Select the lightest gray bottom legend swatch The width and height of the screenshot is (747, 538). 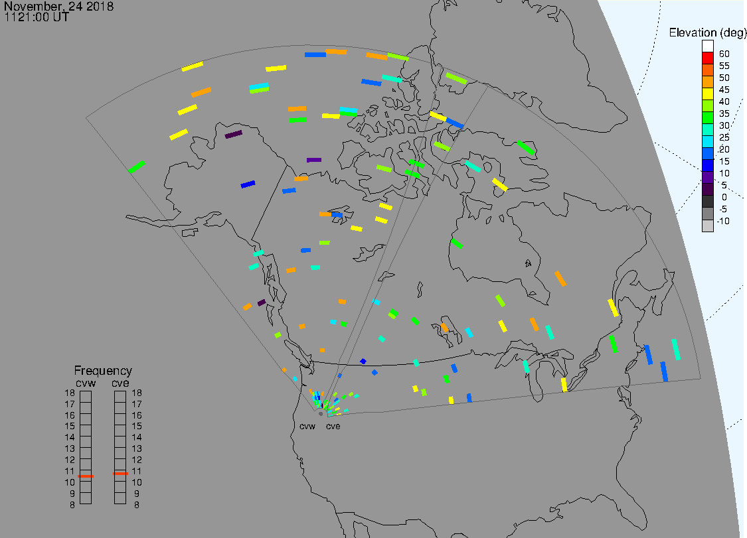pos(707,225)
